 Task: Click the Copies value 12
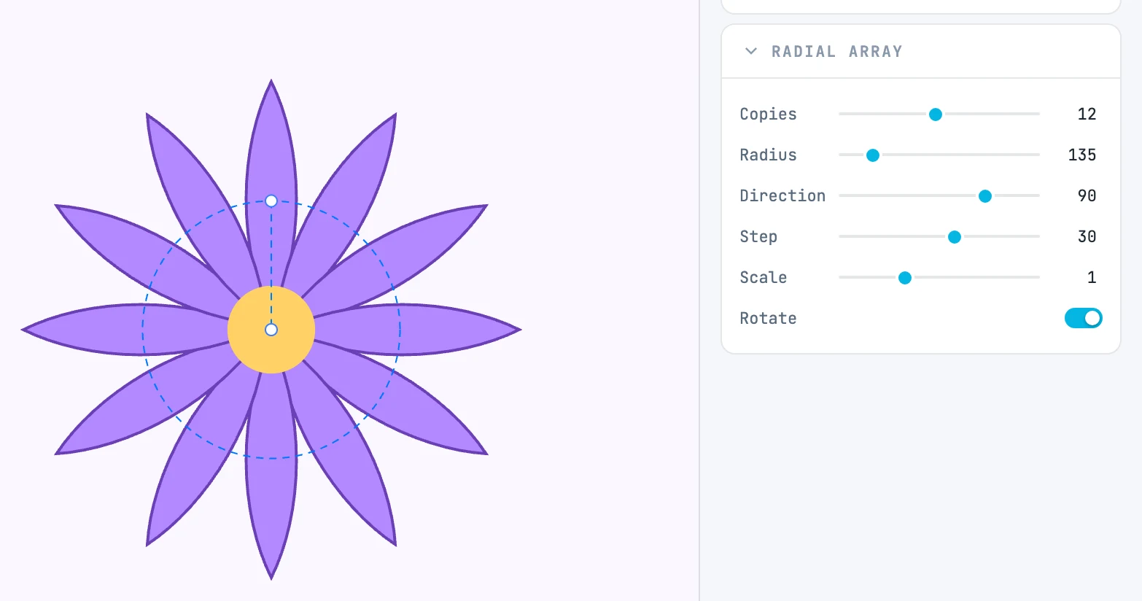[x=1087, y=114]
